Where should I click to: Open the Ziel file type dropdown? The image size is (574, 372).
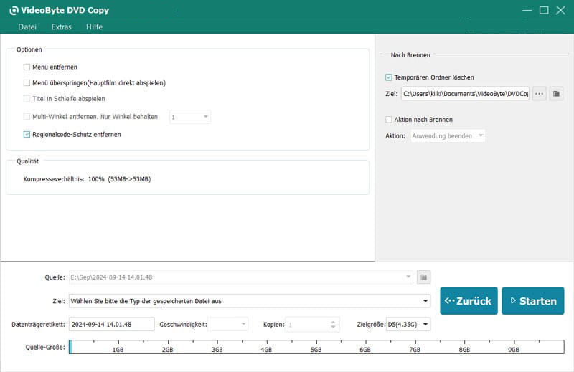coord(250,301)
